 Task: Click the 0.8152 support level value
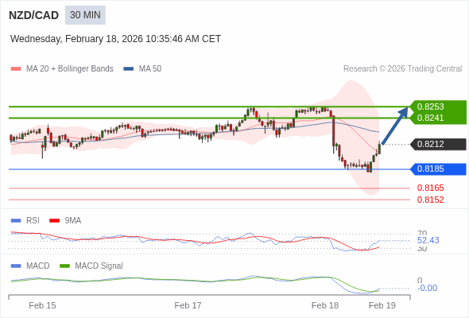tap(430, 200)
